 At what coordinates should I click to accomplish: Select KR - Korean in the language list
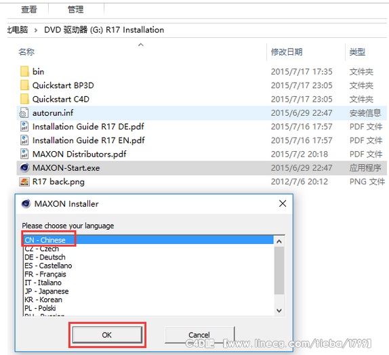point(43,299)
